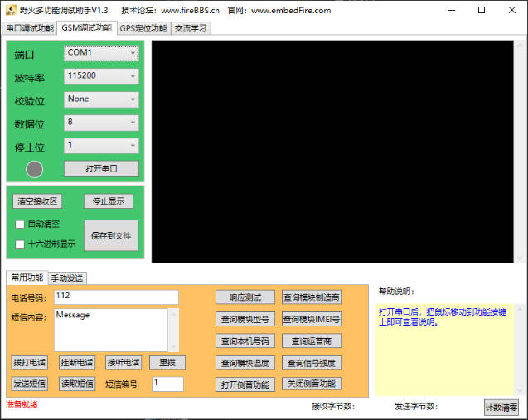Screen dimensions: 528x420
Task: Minimize the application window
Action: pyautogui.click(x=452, y=10)
